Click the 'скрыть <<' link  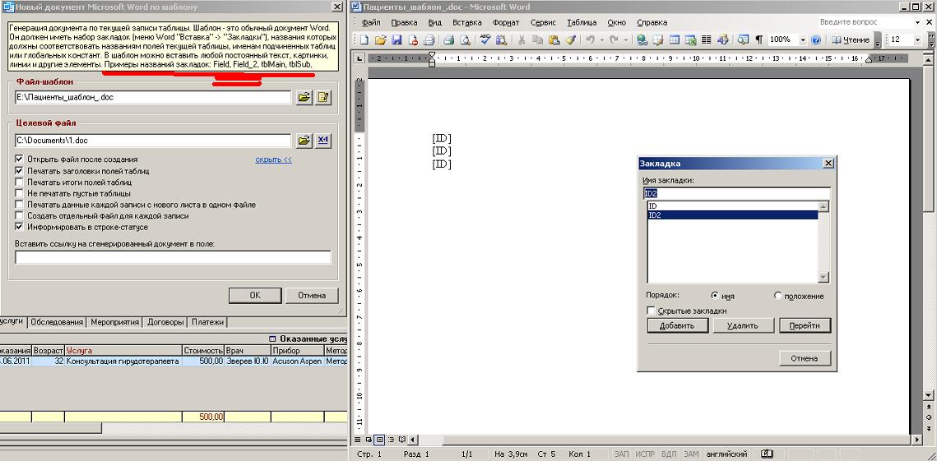pyautogui.click(x=273, y=159)
